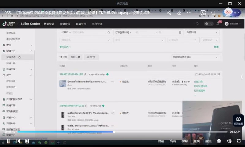Click the 导出订单 button
Viewport: 245px width, 147px height.
pyautogui.click(x=75, y=57)
